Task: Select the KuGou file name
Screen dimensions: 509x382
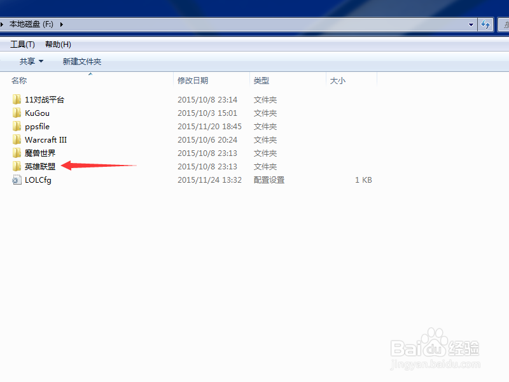Action: (x=37, y=113)
